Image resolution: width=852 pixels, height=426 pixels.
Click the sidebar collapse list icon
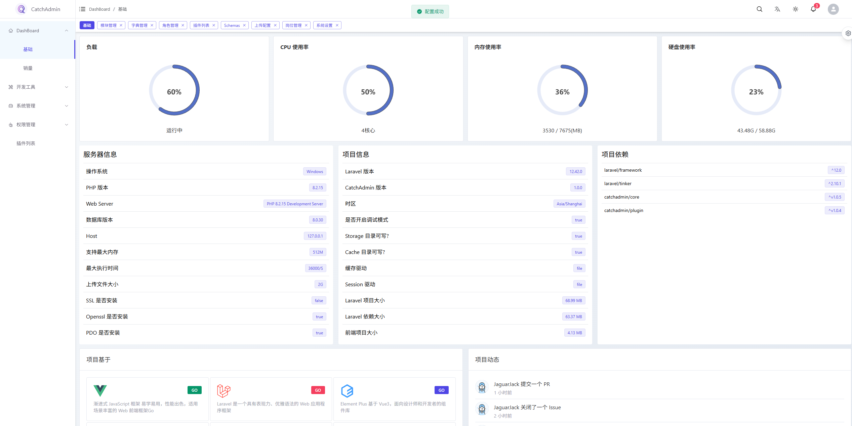click(x=82, y=9)
